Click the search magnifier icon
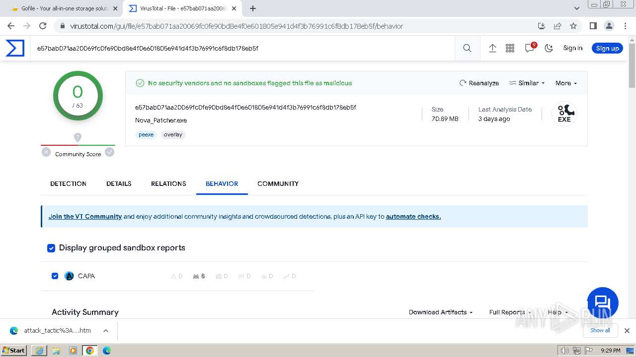 click(467, 48)
